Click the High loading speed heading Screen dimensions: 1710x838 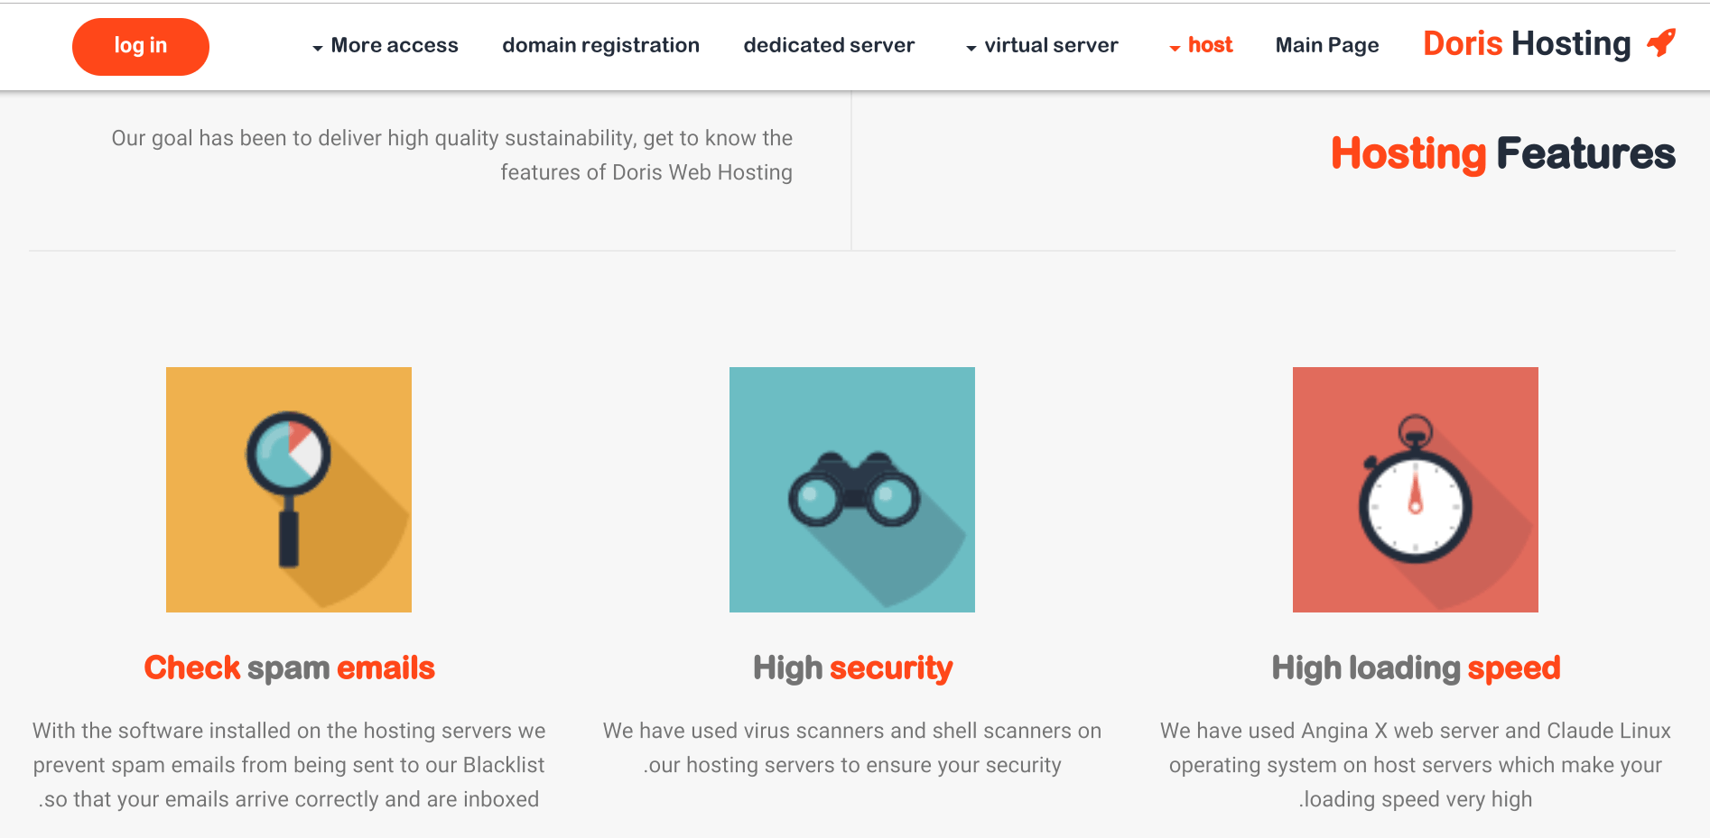(1416, 668)
